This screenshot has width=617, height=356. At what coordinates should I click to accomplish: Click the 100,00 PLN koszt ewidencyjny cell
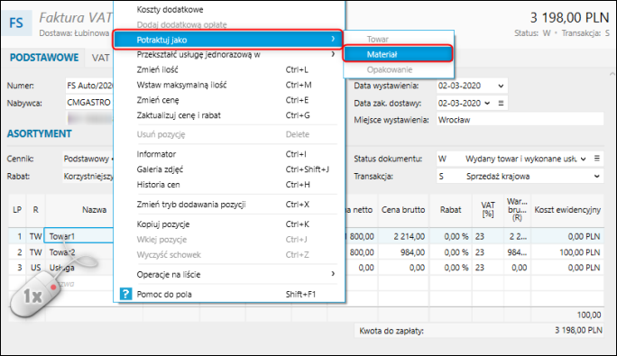pyautogui.click(x=567, y=252)
